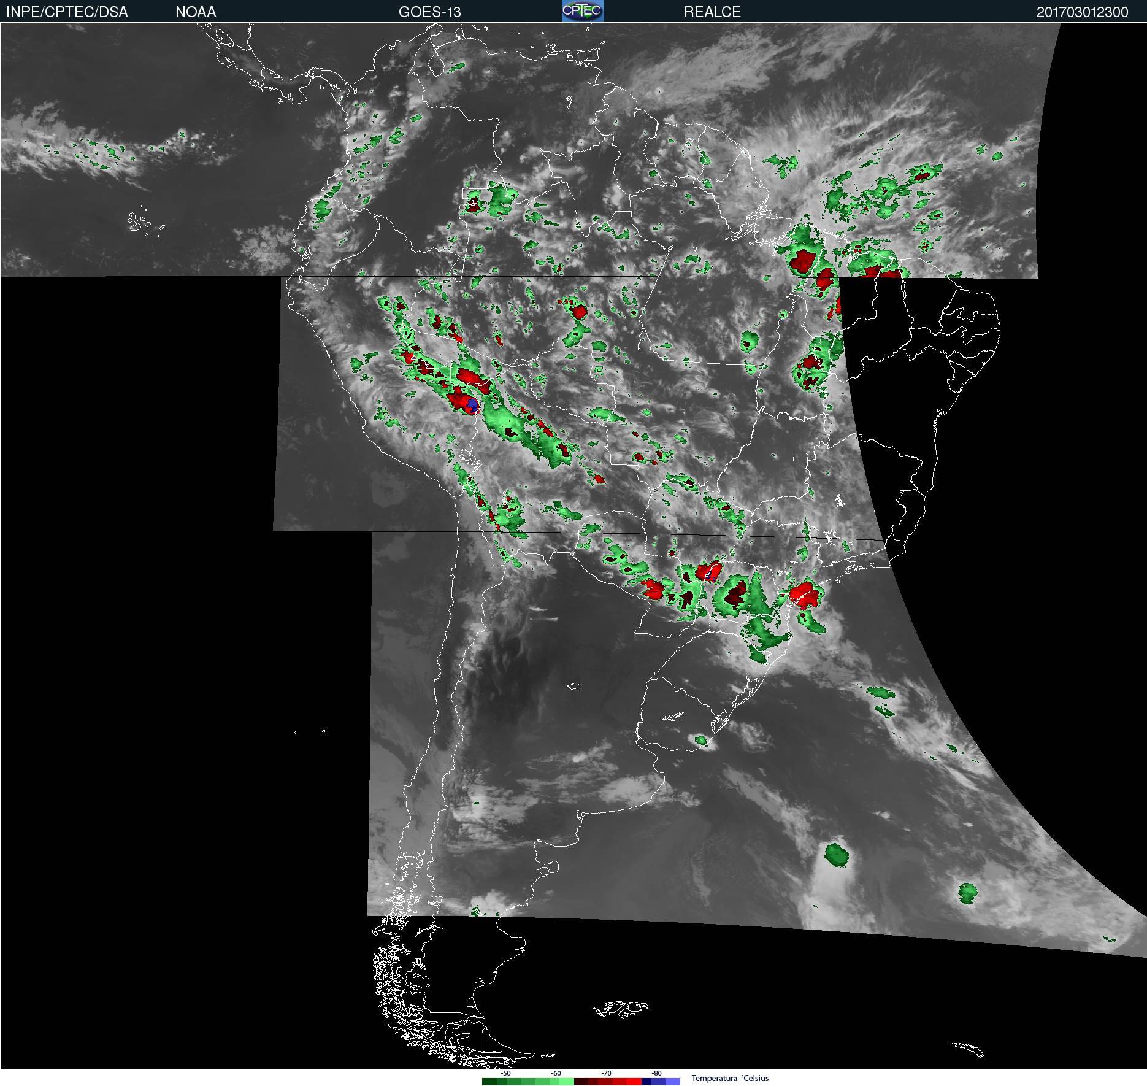Image resolution: width=1147 pixels, height=1086 pixels.
Task: Click the REALCE label in the header
Action: click(x=712, y=12)
